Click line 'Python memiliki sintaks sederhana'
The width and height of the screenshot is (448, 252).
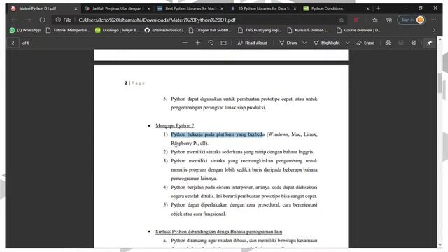pos(243,152)
